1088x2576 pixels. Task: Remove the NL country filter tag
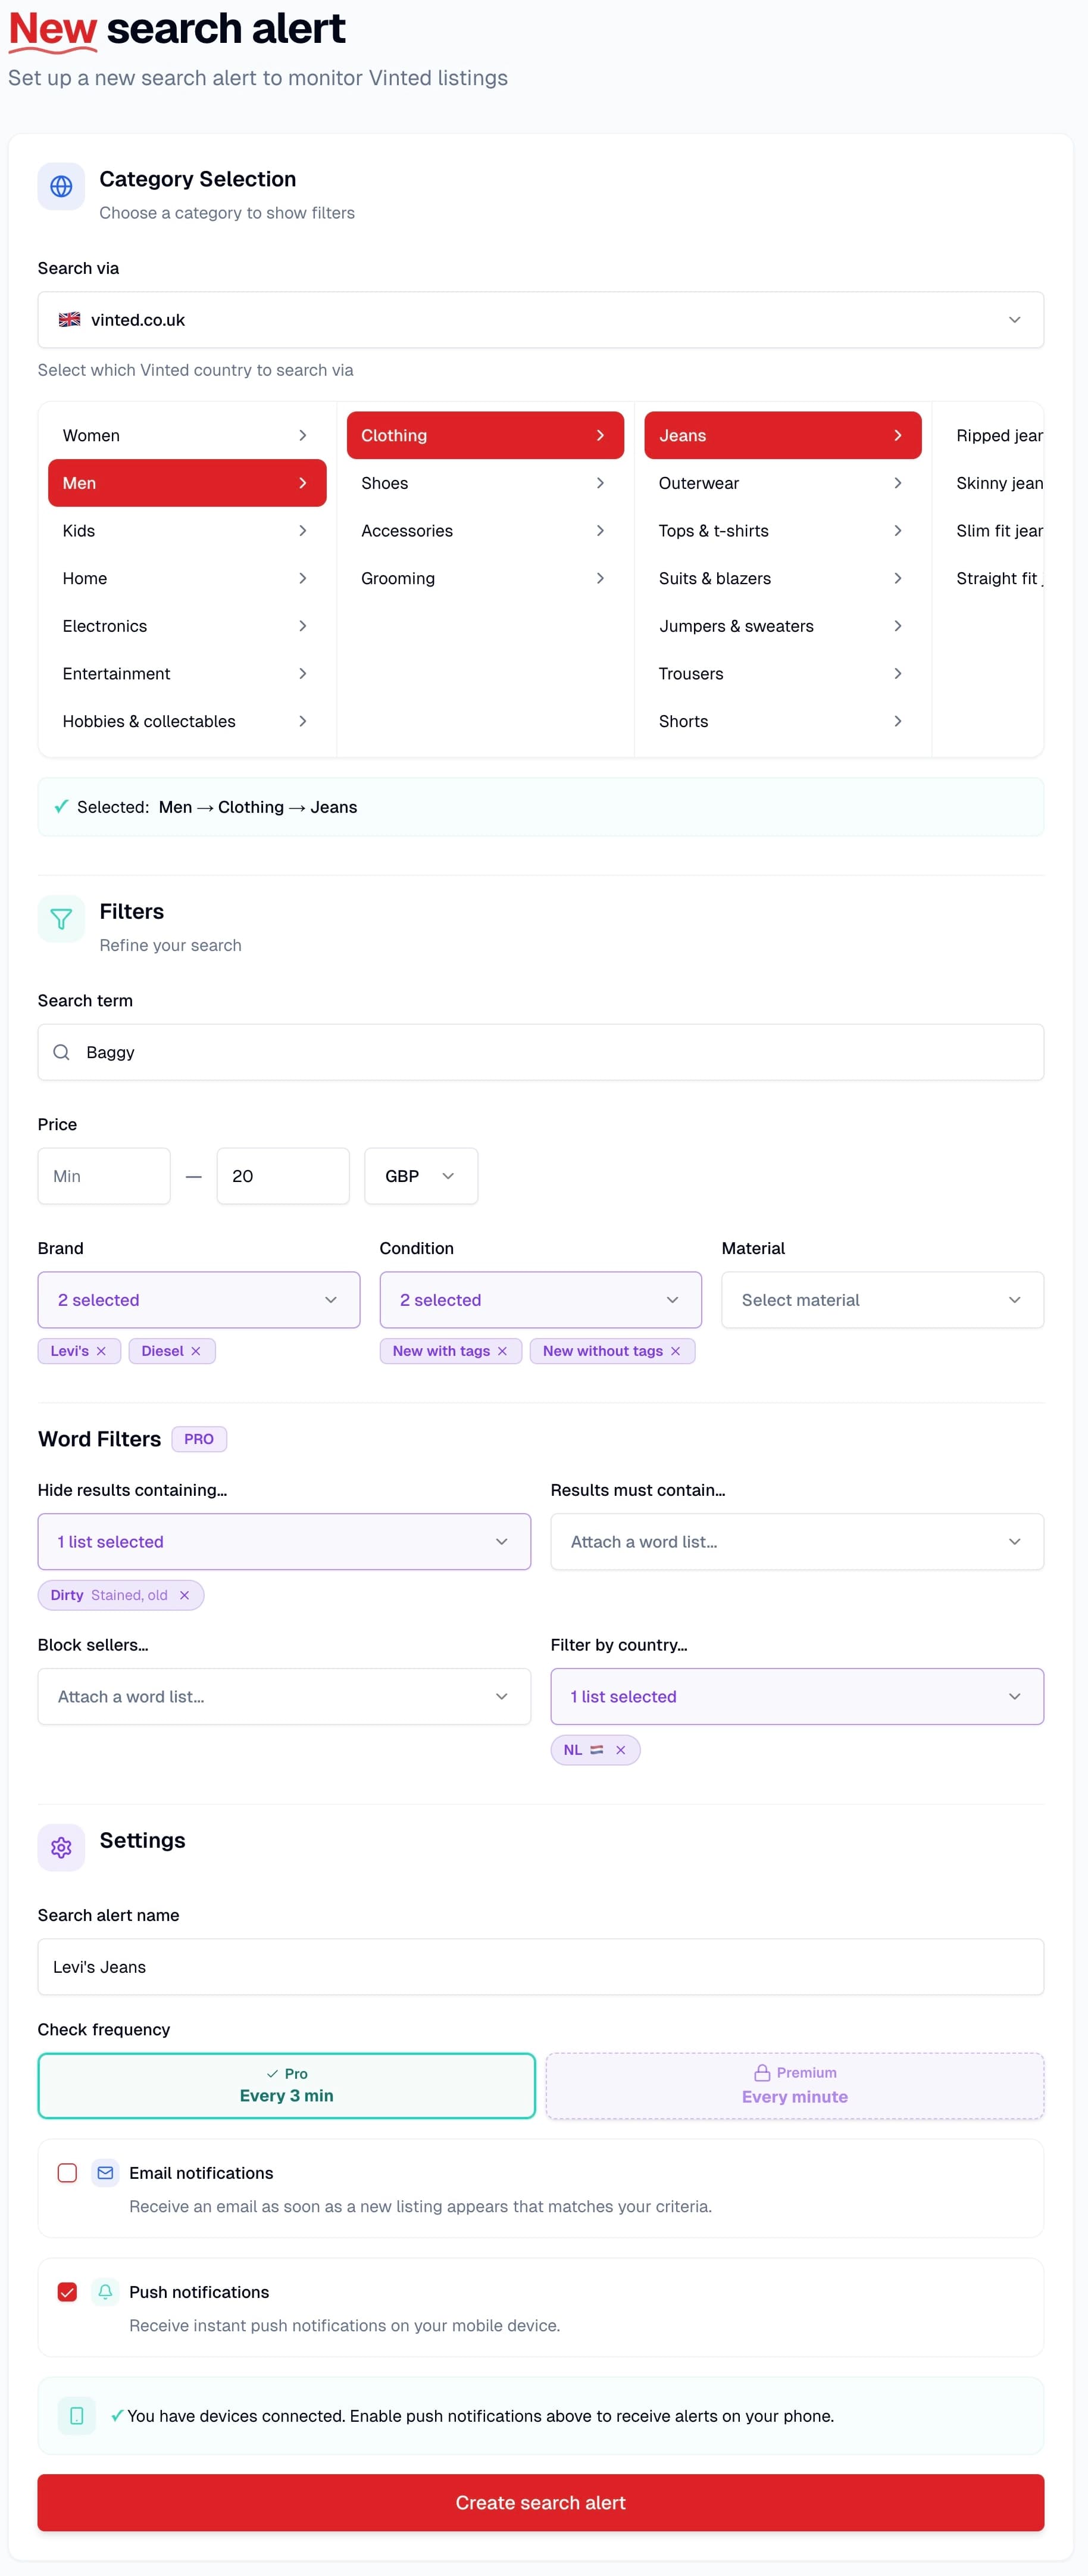(x=620, y=1750)
